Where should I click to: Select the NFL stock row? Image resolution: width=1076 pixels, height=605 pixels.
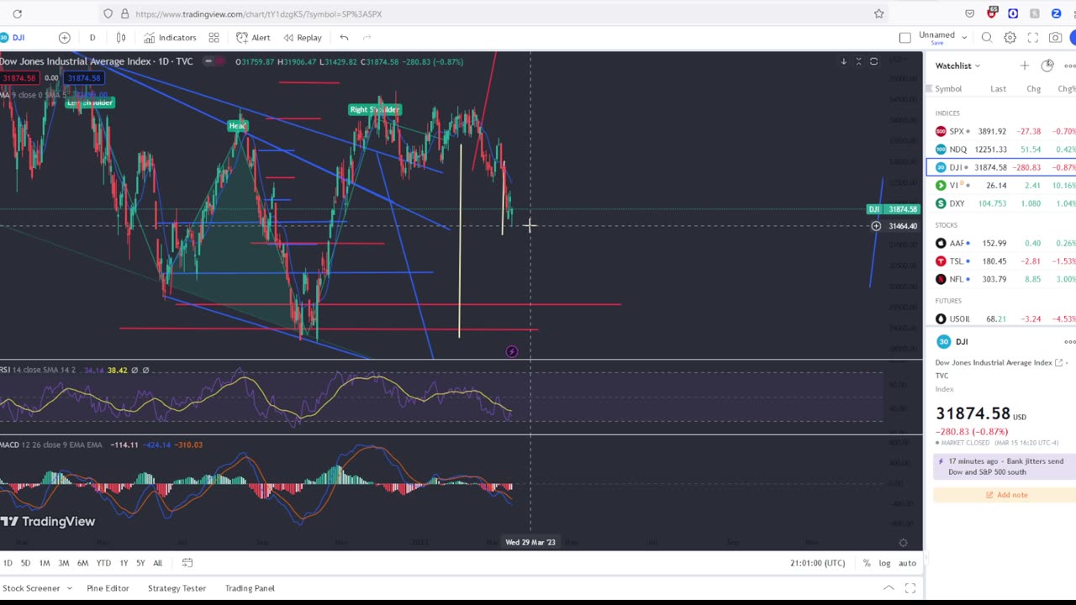[1000, 279]
